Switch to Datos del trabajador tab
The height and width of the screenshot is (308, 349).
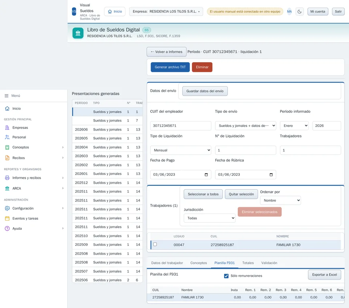(167, 263)
